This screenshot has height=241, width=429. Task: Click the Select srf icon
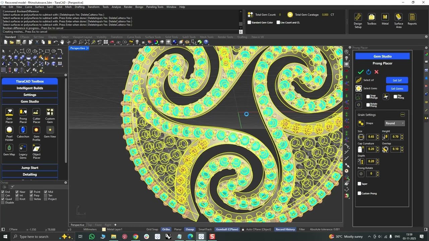pos(359,80)
